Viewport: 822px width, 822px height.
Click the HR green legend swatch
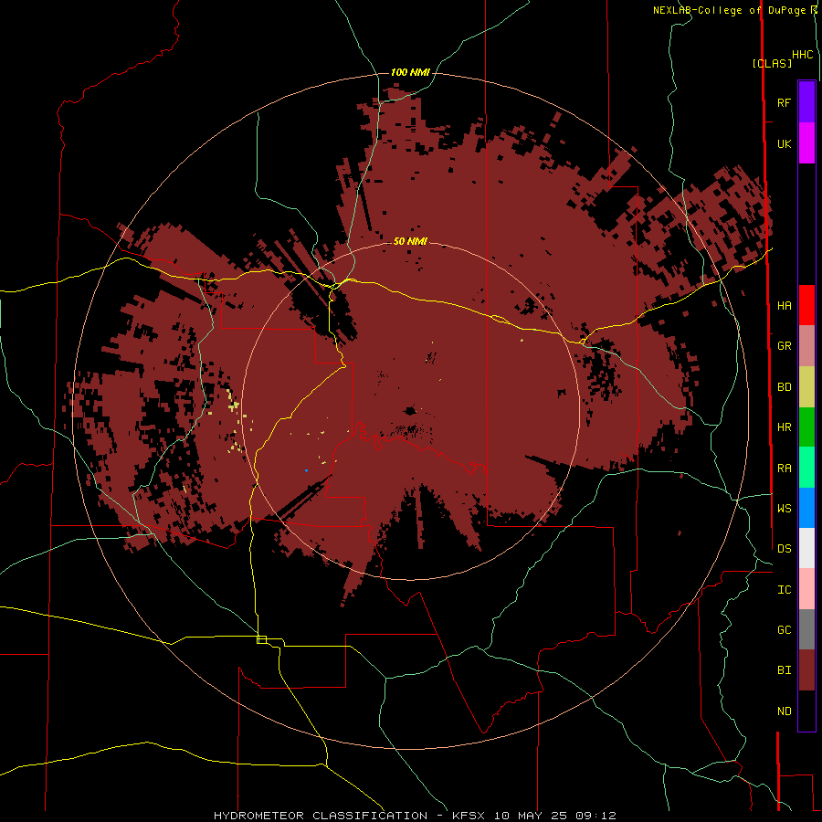[806, 427]
